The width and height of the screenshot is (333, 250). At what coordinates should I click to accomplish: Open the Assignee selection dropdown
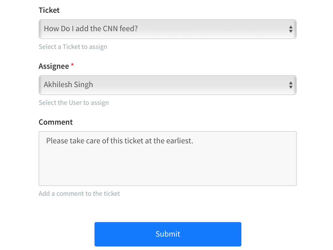tap(167, 85)
